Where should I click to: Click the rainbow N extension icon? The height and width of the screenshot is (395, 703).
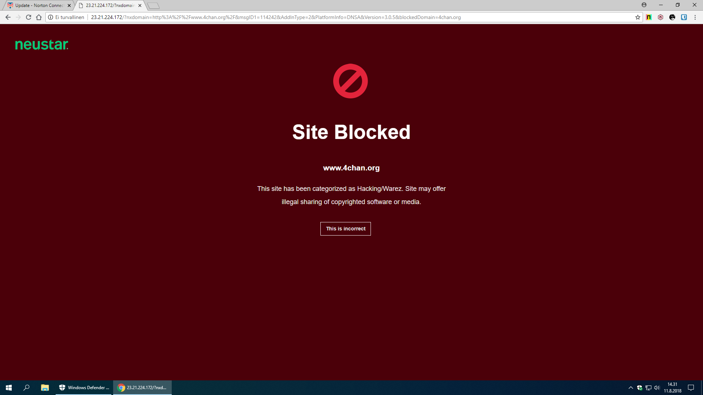649,17
